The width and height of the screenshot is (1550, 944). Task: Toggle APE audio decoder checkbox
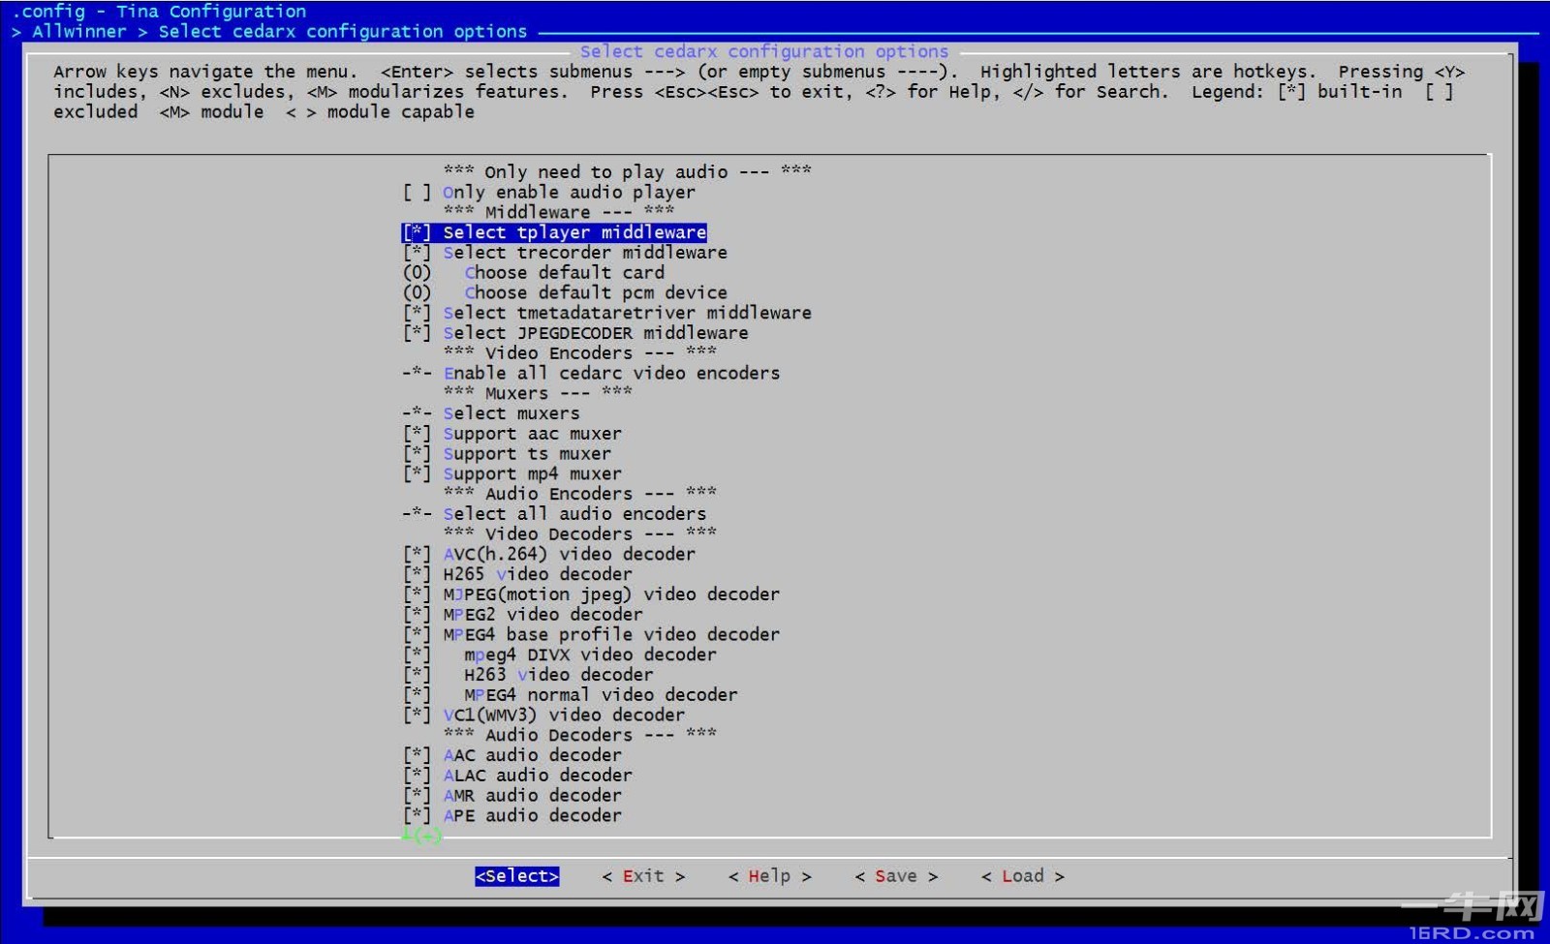pyautogui.click(x=417, y=816)
